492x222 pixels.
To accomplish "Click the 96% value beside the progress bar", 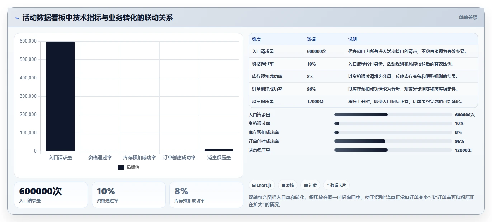I will coord(459,141).
